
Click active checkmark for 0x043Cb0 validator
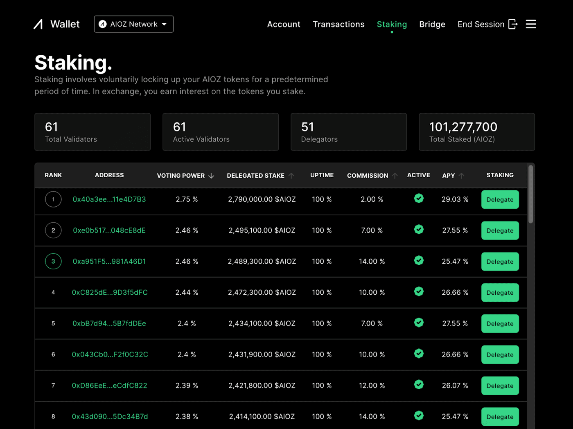pyautogui.click(x=419, y=353)
